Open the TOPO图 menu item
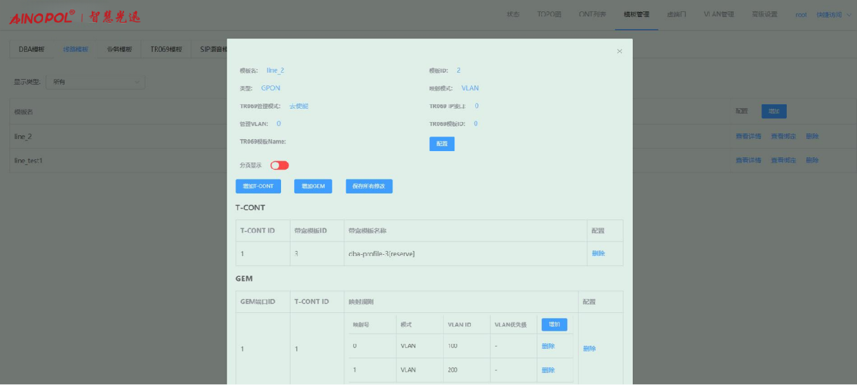Screen dimensions: 857x385 point(549,15)
